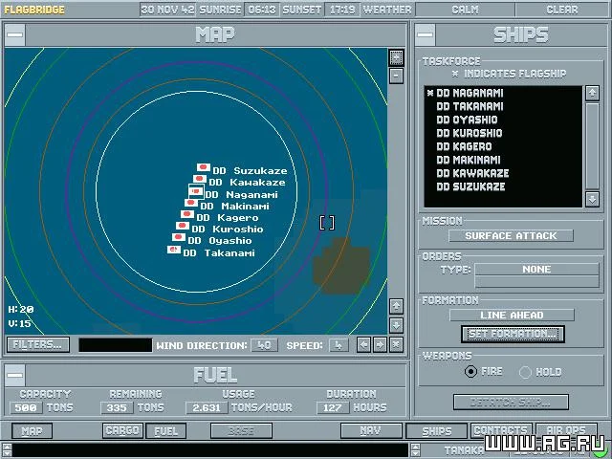612x459 pixels.
Task: Click the map zoom out minus icon
Action: pos(396,76)
